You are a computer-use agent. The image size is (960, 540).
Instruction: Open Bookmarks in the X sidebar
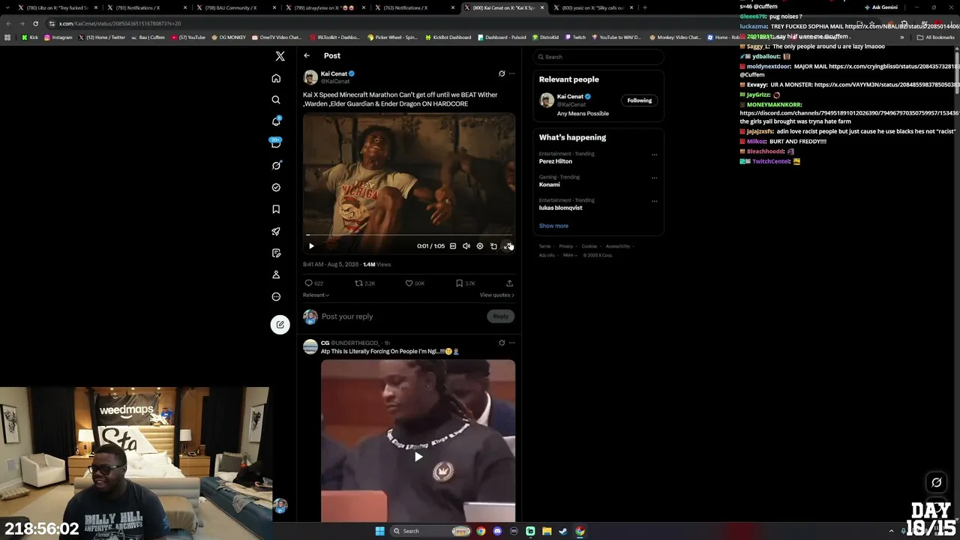(x=276, y=209)
